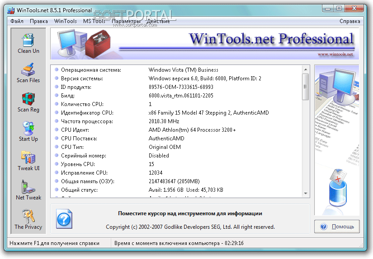Open The Privacy tool
The width and height of the screenshot is (373, 259).
(x=28, y=220)
